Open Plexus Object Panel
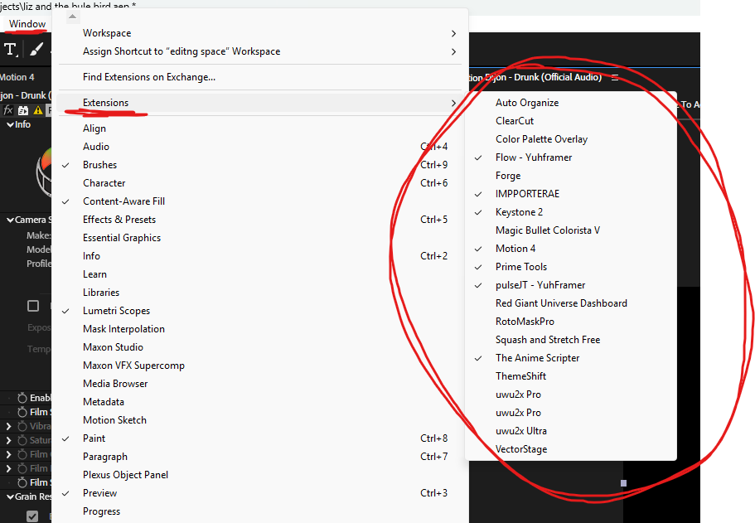The image size is (755, 523). click(x=260, y=475)
